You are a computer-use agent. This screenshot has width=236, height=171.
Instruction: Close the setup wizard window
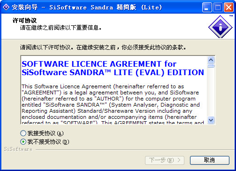(x=228, y=8)
